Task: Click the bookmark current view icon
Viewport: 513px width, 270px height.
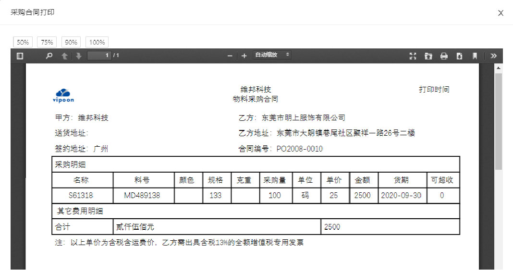Action: coord(475,56)
